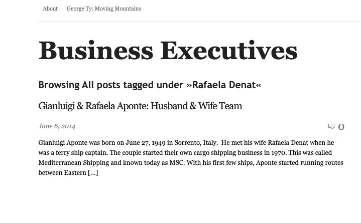Click the comment count number 0
Viewport: 361px width, 223px height.
pyautogui.click(x=341, y=127)
